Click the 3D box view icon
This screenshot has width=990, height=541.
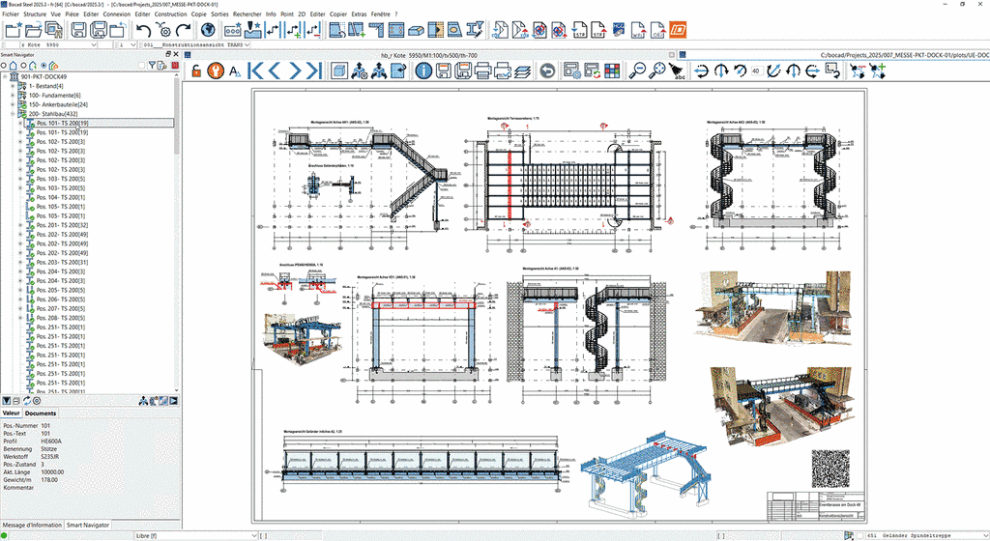[339, 71]
